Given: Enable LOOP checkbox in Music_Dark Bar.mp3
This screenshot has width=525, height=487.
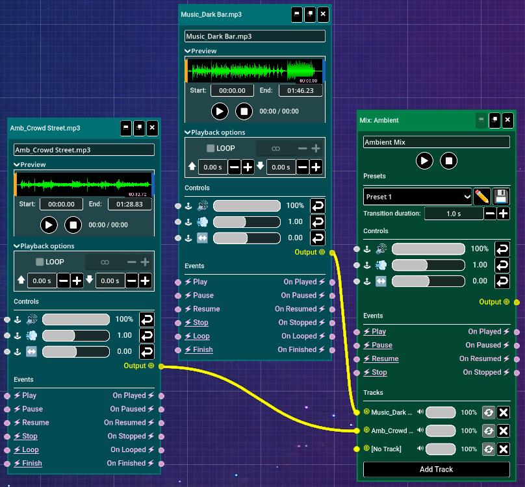Looking at the screenshot, I should pos(211,148).
